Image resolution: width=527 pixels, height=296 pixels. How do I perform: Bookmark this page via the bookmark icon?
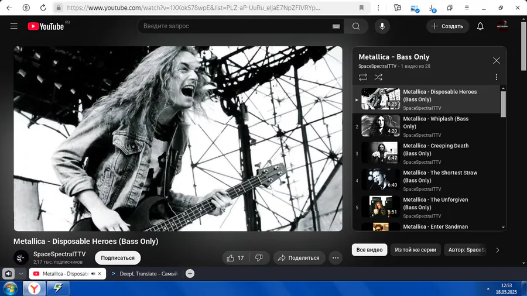[361, 8]
